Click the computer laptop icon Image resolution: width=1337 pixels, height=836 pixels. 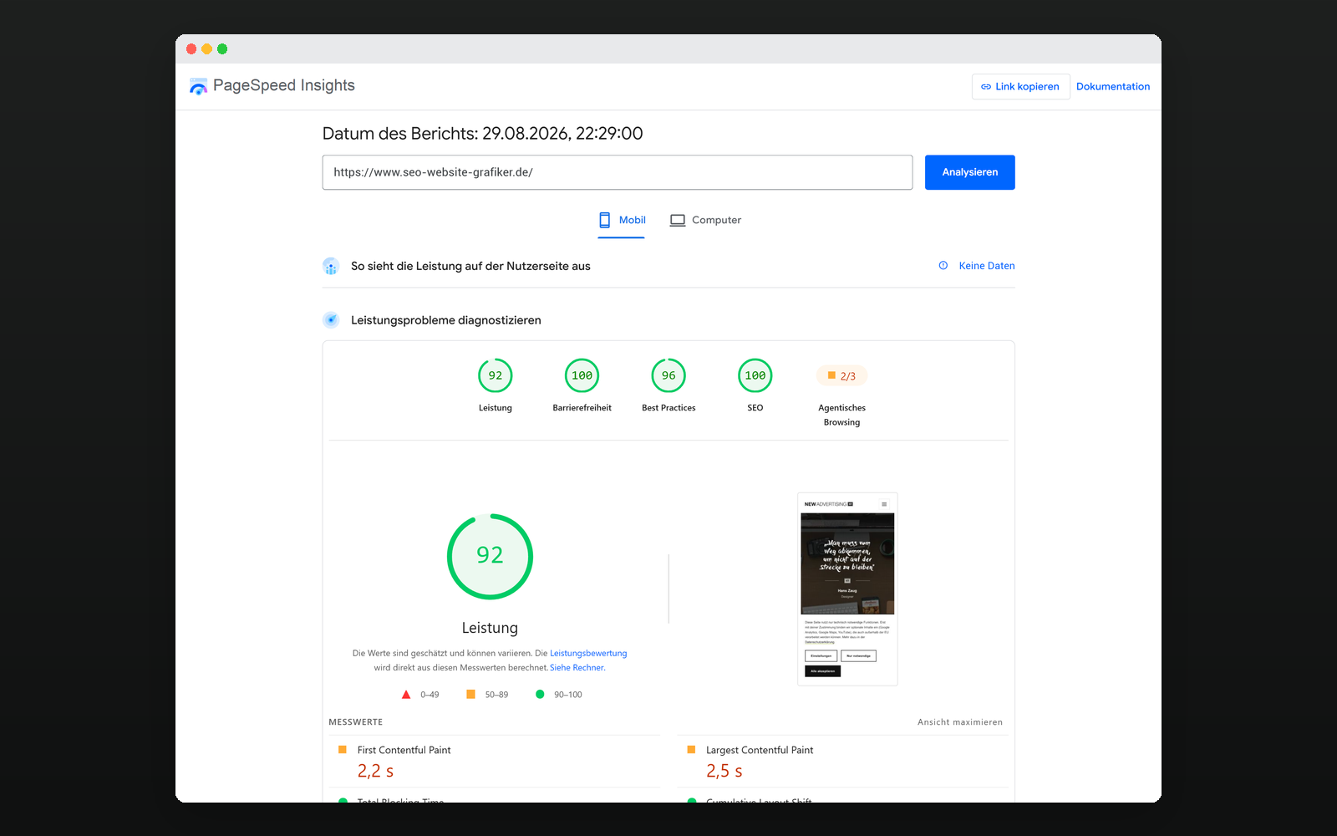678,221
